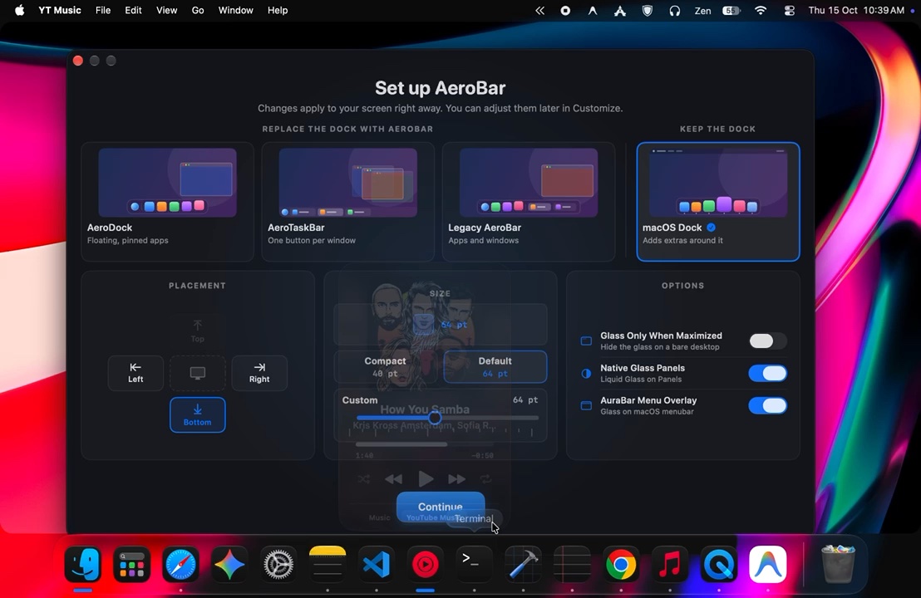Open the Help menu

(278, 10)
